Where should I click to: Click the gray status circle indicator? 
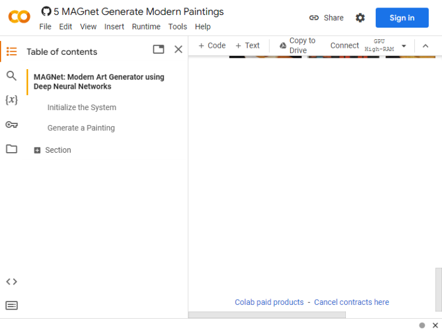[x=422, y=325]
